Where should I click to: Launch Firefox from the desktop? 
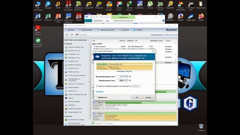[x=201, y=17]
